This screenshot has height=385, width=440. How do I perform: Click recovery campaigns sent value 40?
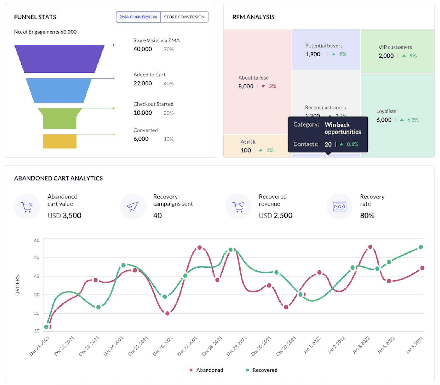[157, 216]
